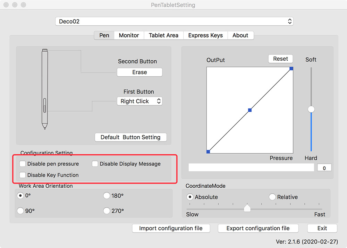
Task: Click Export configuration file
Action: point(258,228)
